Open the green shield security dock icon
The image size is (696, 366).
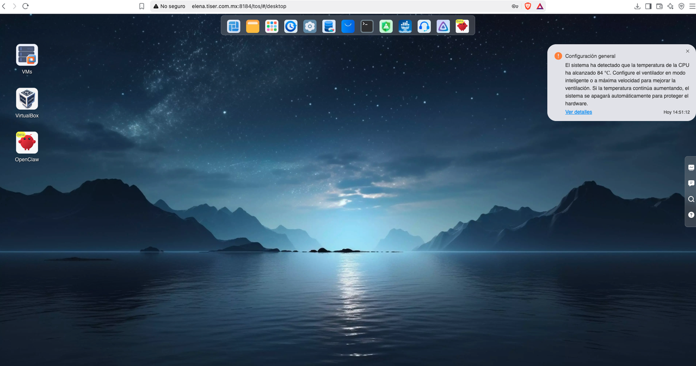(x=386, y=26)
